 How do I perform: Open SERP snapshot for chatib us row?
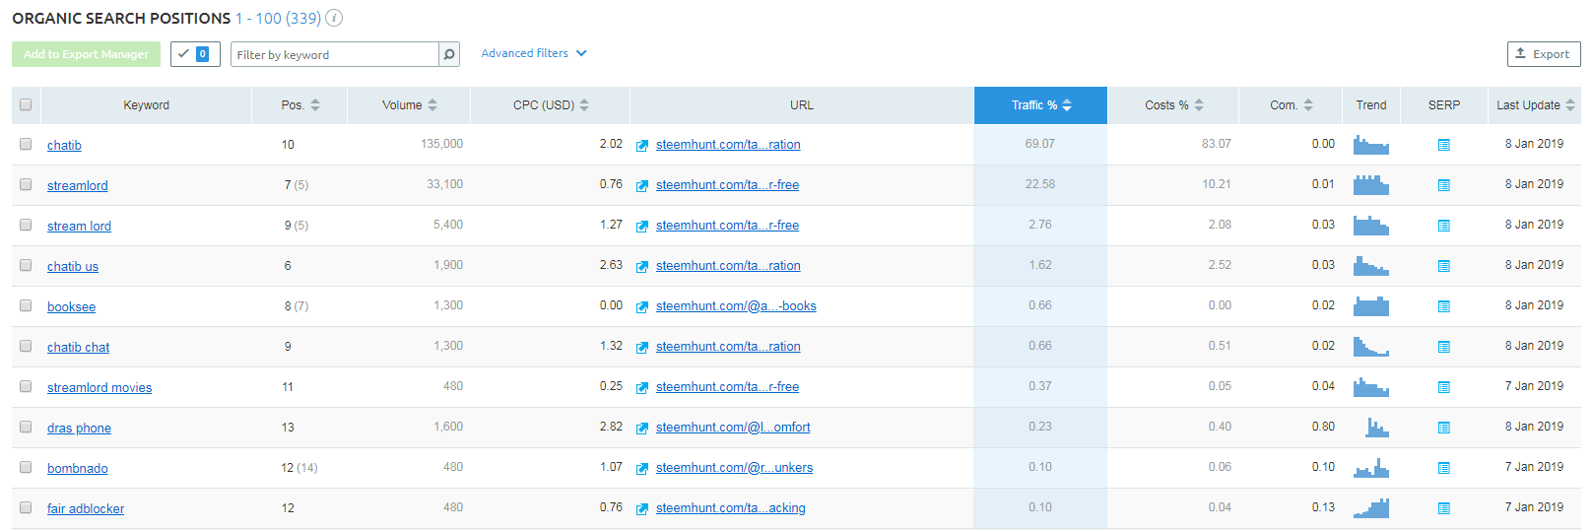point(1443,266)
